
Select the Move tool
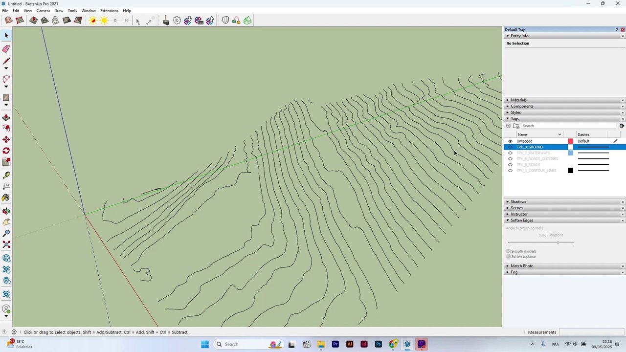pyautogui.click(x=6, y=140)
